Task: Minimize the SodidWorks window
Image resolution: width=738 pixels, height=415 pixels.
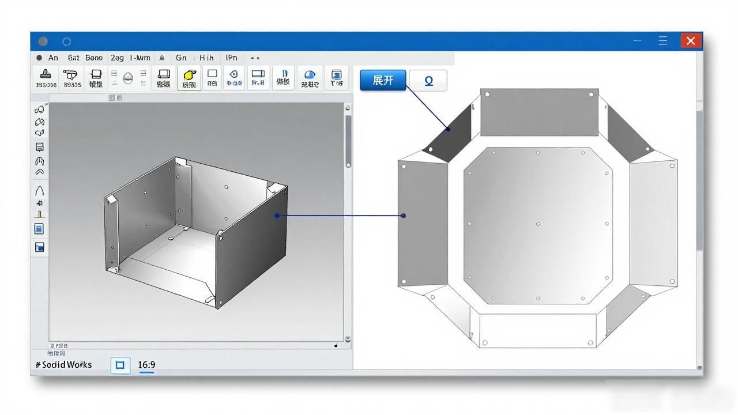Action: click(x=638, y=40)
